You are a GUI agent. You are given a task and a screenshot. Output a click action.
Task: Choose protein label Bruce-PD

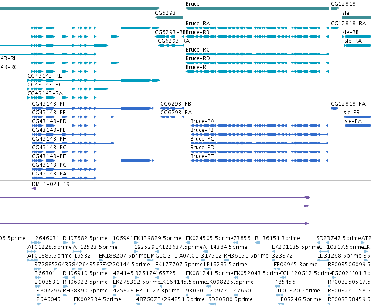point(202,148)
